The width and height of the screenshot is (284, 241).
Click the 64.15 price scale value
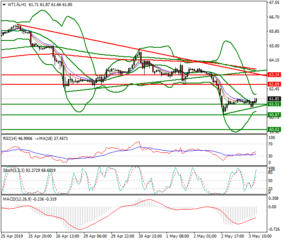click(274, 60)
